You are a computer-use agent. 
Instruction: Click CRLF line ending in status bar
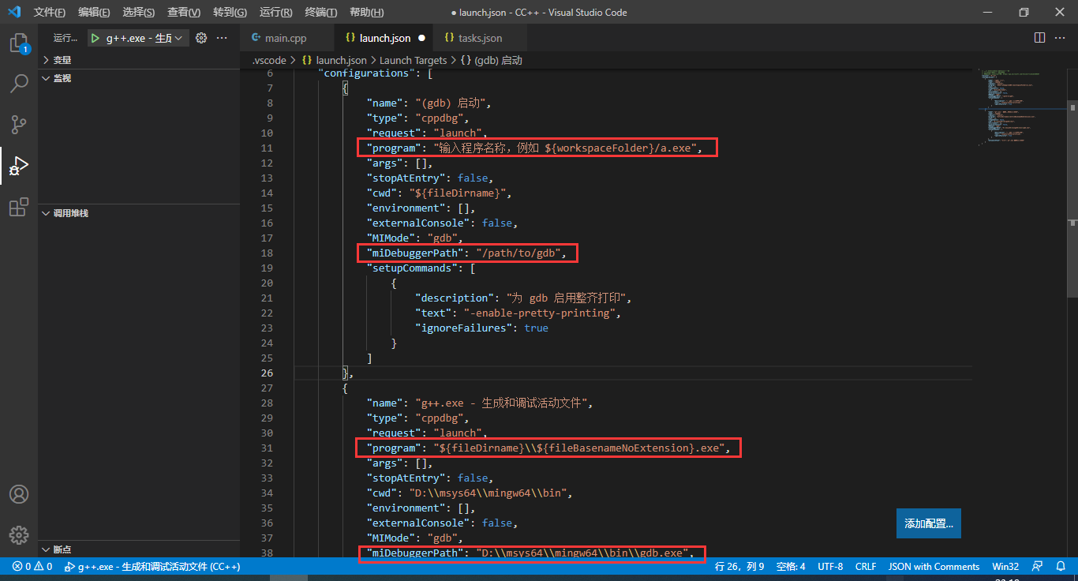(866, 567)
